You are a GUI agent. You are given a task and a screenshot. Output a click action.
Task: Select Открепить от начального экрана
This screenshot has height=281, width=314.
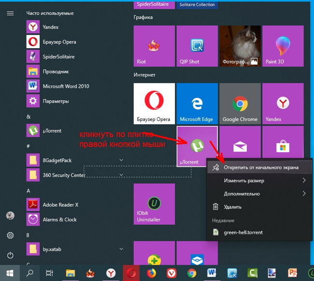259,167
